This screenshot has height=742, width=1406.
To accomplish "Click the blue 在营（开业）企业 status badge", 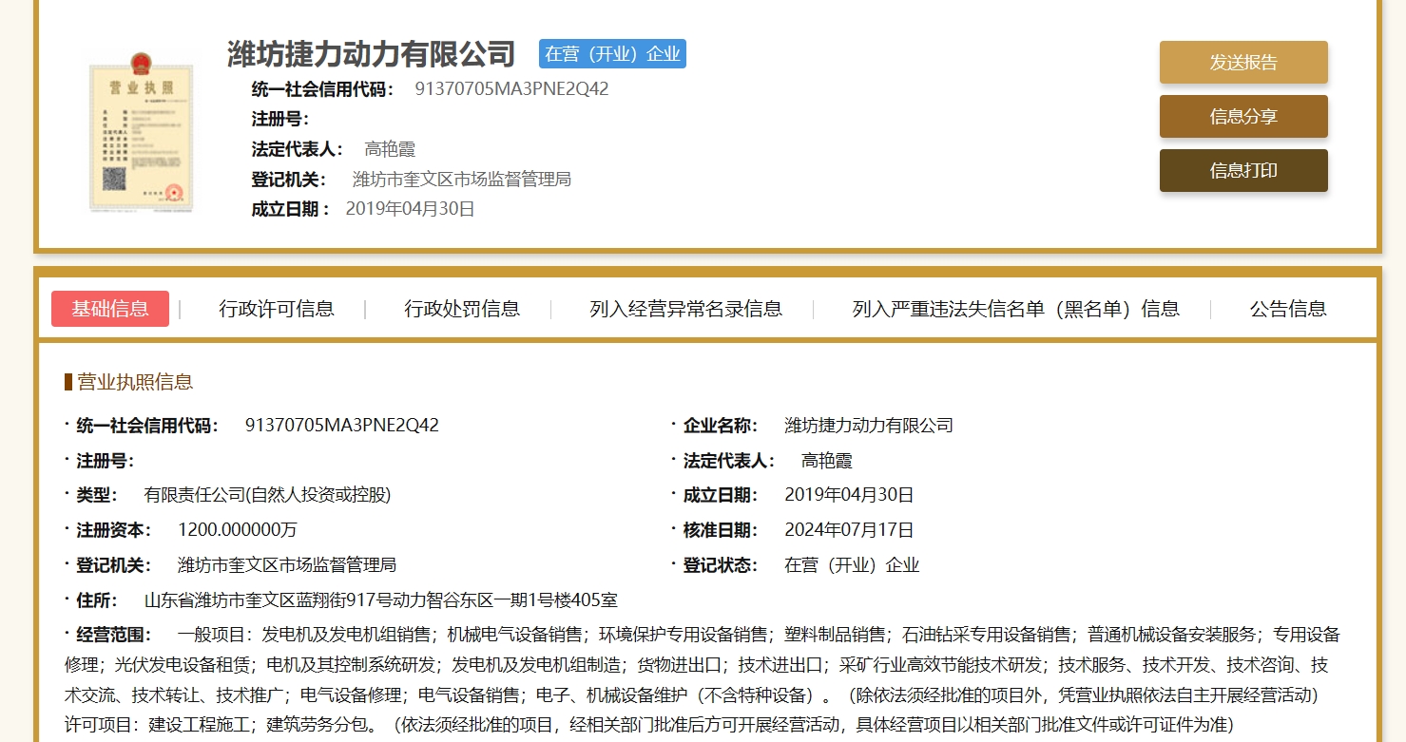I will 612,54.
